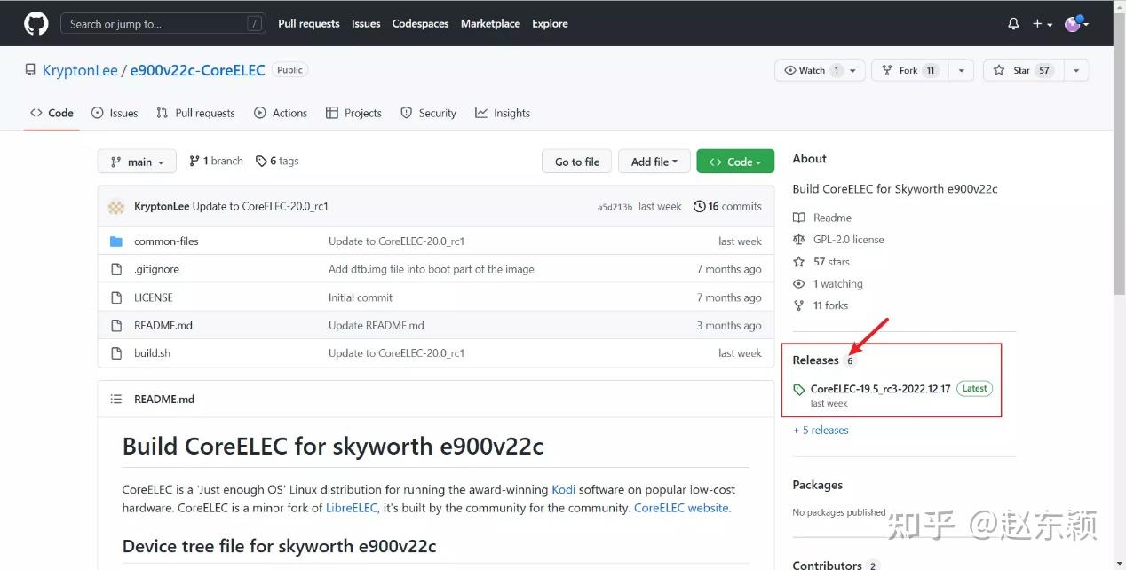This screenshot has height=570, width=1126.
Task: Click the KryptonLee commit author avatar
Action: (116, 207)
